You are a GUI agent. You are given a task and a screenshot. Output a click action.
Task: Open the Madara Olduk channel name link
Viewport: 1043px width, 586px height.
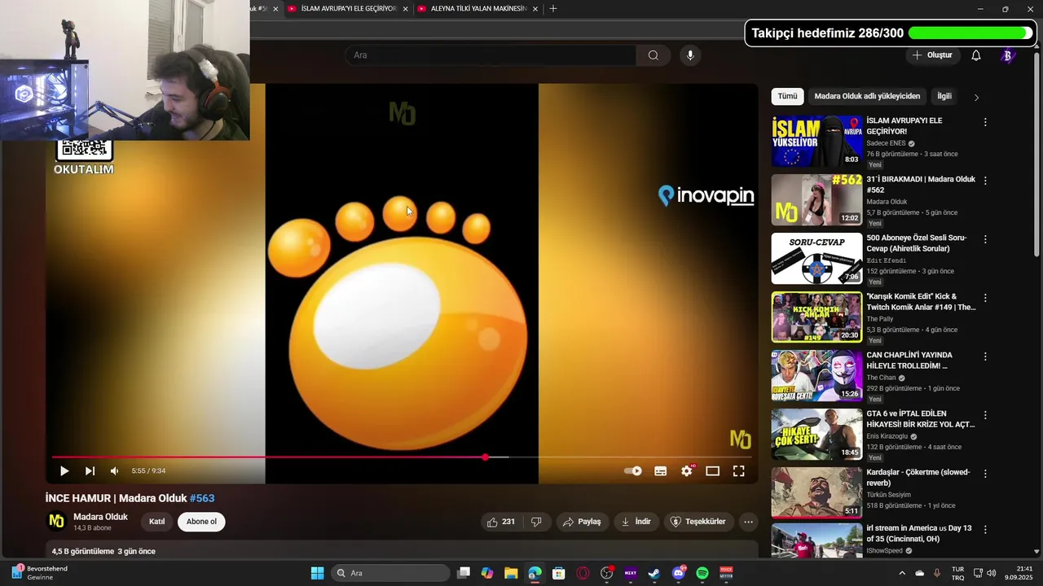click(100, 517)
